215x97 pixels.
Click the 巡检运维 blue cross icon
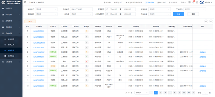pos(146,2)
